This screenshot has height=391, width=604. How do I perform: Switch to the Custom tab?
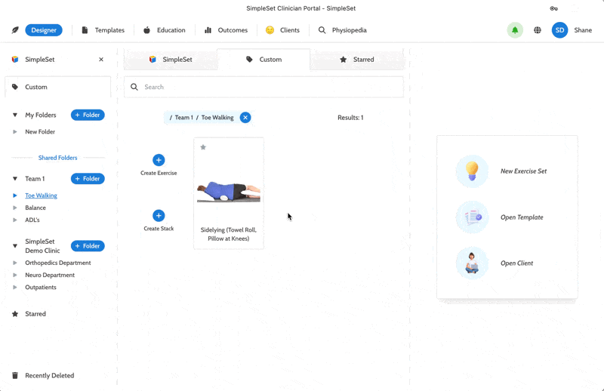tap(263, 60)
